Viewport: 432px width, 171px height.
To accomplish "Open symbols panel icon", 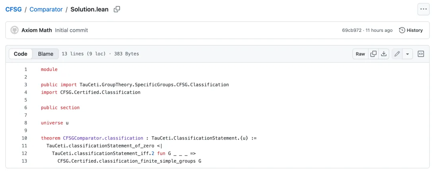I will click(x=421, y=54).
